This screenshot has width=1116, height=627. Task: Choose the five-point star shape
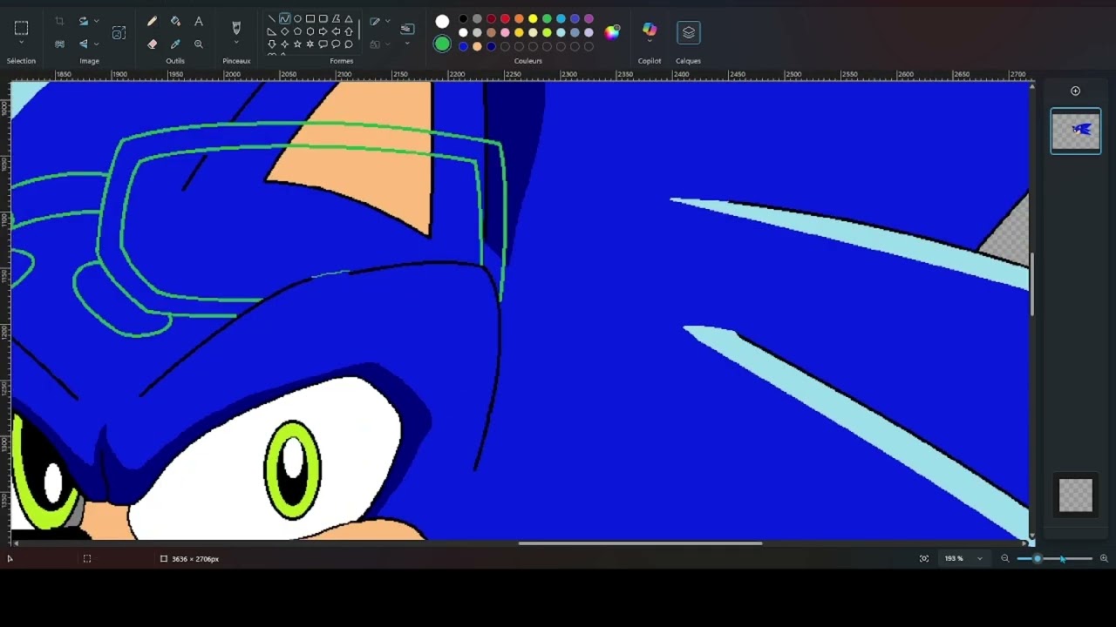[x=297, y=44]
